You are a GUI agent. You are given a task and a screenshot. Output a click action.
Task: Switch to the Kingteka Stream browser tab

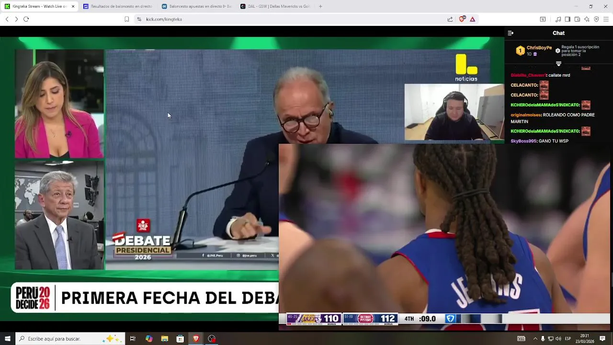[38, 6]
